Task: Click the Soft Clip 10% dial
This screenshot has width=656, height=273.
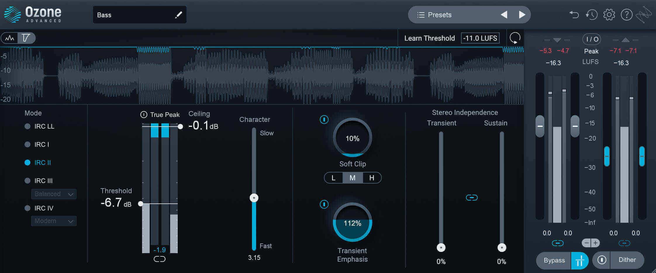Action: pos(353,137)
